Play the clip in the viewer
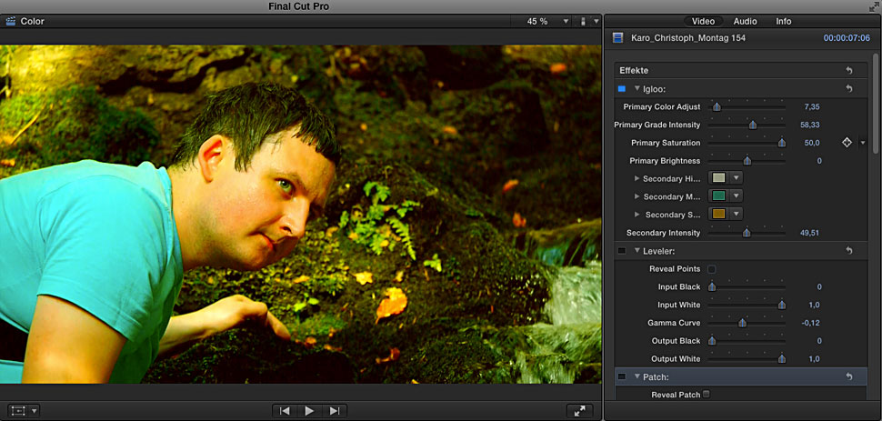 coord(309,411)
